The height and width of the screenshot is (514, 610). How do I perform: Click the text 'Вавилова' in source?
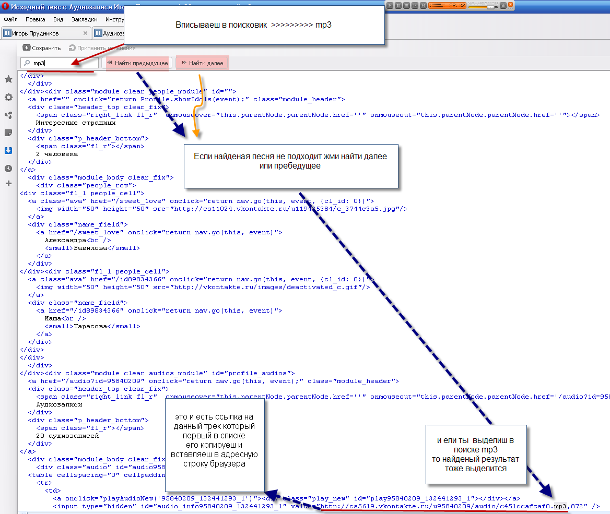point(90,248)
